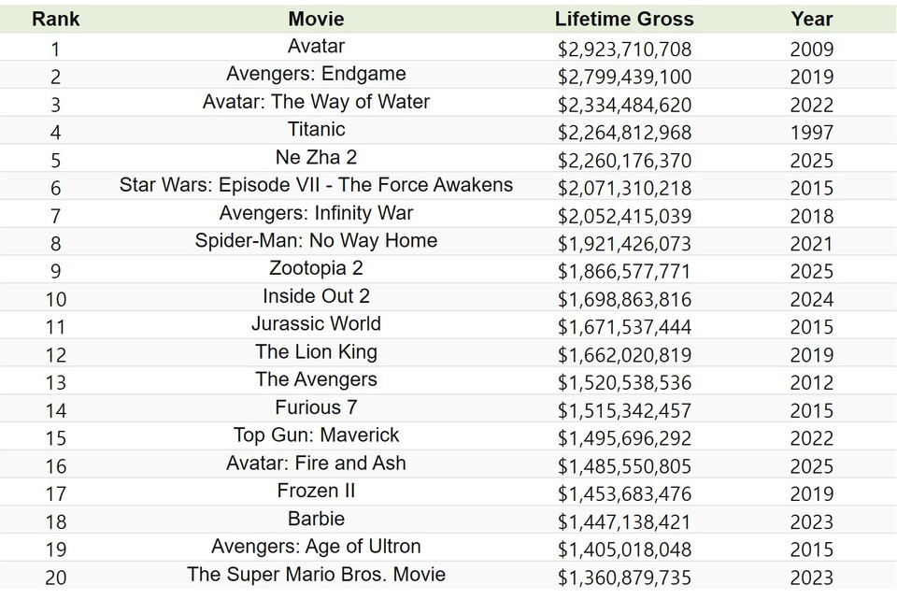Select Spider-Man: No Way Home cell
Image resolution: width=897 pixels, height=599 pixels.
coord(316,240)
